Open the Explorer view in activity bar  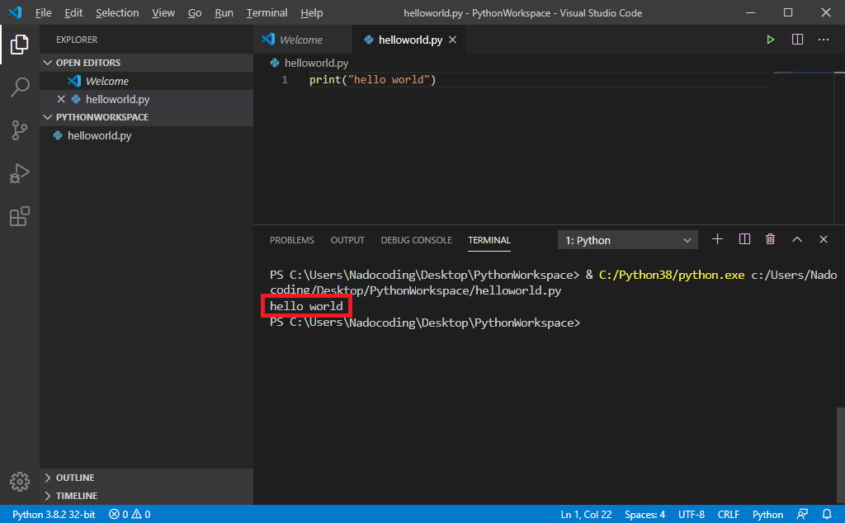pyautogui.click(x=20, y=45)
